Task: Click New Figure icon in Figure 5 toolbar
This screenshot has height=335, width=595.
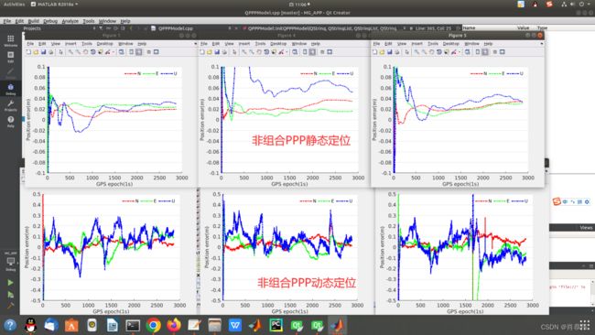Action: point(375,52)
